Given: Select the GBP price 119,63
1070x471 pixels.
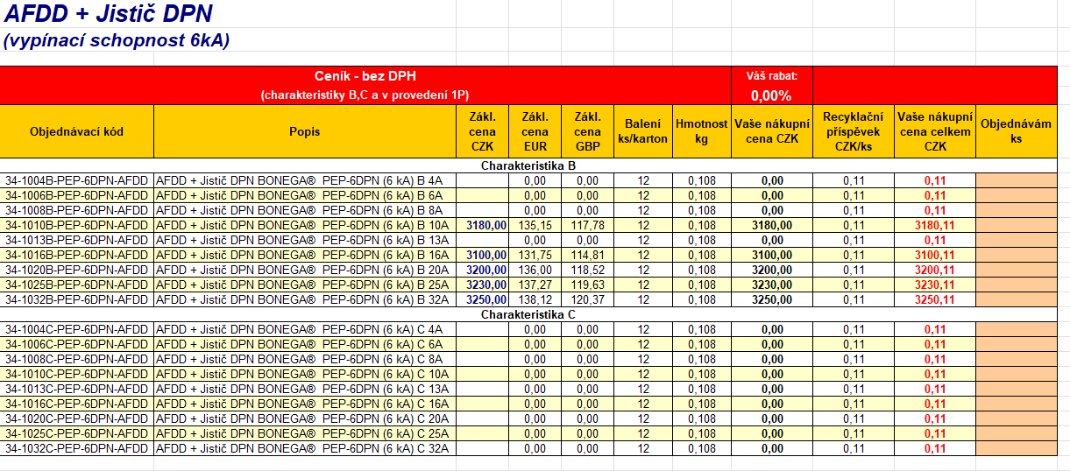Looking at the screenshot, I should click(x=587, y=285).
